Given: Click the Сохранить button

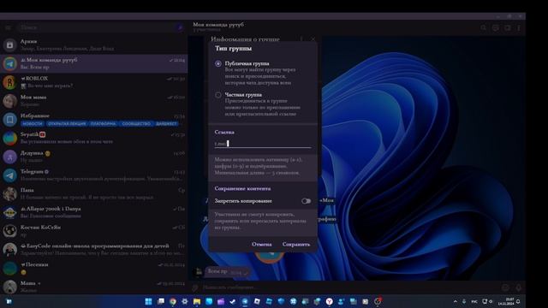Looking at the screenshot, I should point(295,244).
